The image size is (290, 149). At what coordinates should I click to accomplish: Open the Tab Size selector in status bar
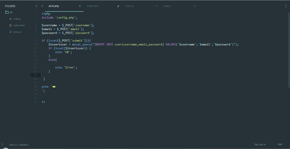[260, 144]
